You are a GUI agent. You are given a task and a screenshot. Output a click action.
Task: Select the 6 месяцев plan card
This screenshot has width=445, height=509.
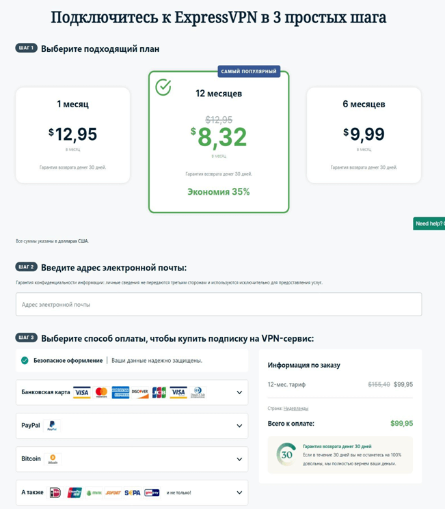click(364, 135)
